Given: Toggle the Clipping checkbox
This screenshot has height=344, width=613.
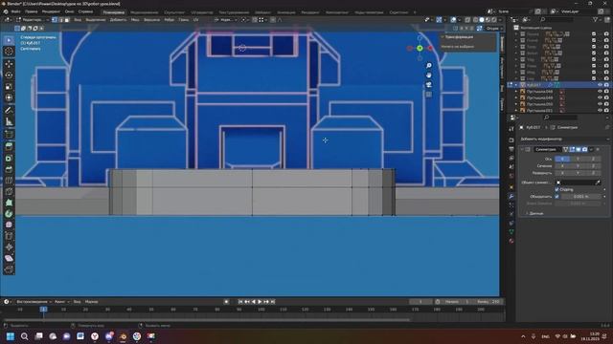Looking at the screenshot, I should point(557,189).
